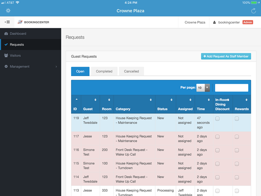The height and width of the screenshot is (196, 261).
Task: Click guest name Simone Test in row 116
Action: pyautogui.click(x=89, y=152)
